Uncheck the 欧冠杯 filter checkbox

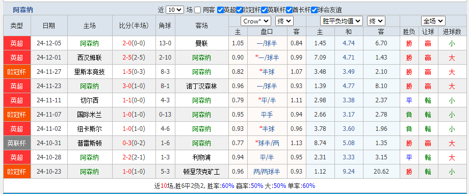[239, 10]
